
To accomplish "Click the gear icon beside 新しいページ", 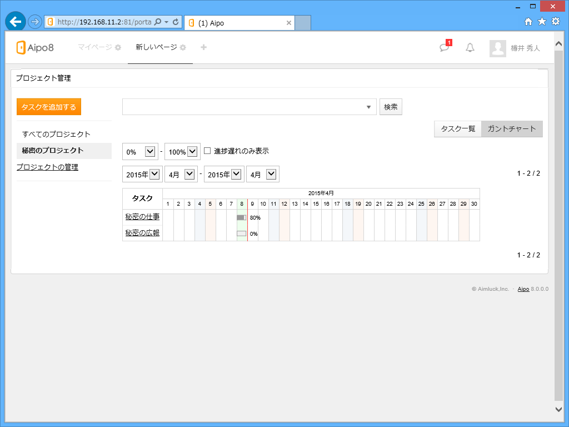I will tap(183, 47).
